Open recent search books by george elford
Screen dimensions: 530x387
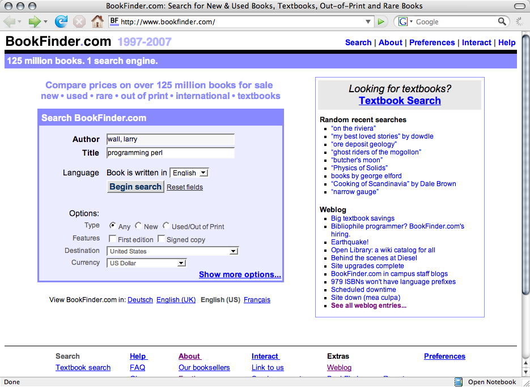coord(366,176)
